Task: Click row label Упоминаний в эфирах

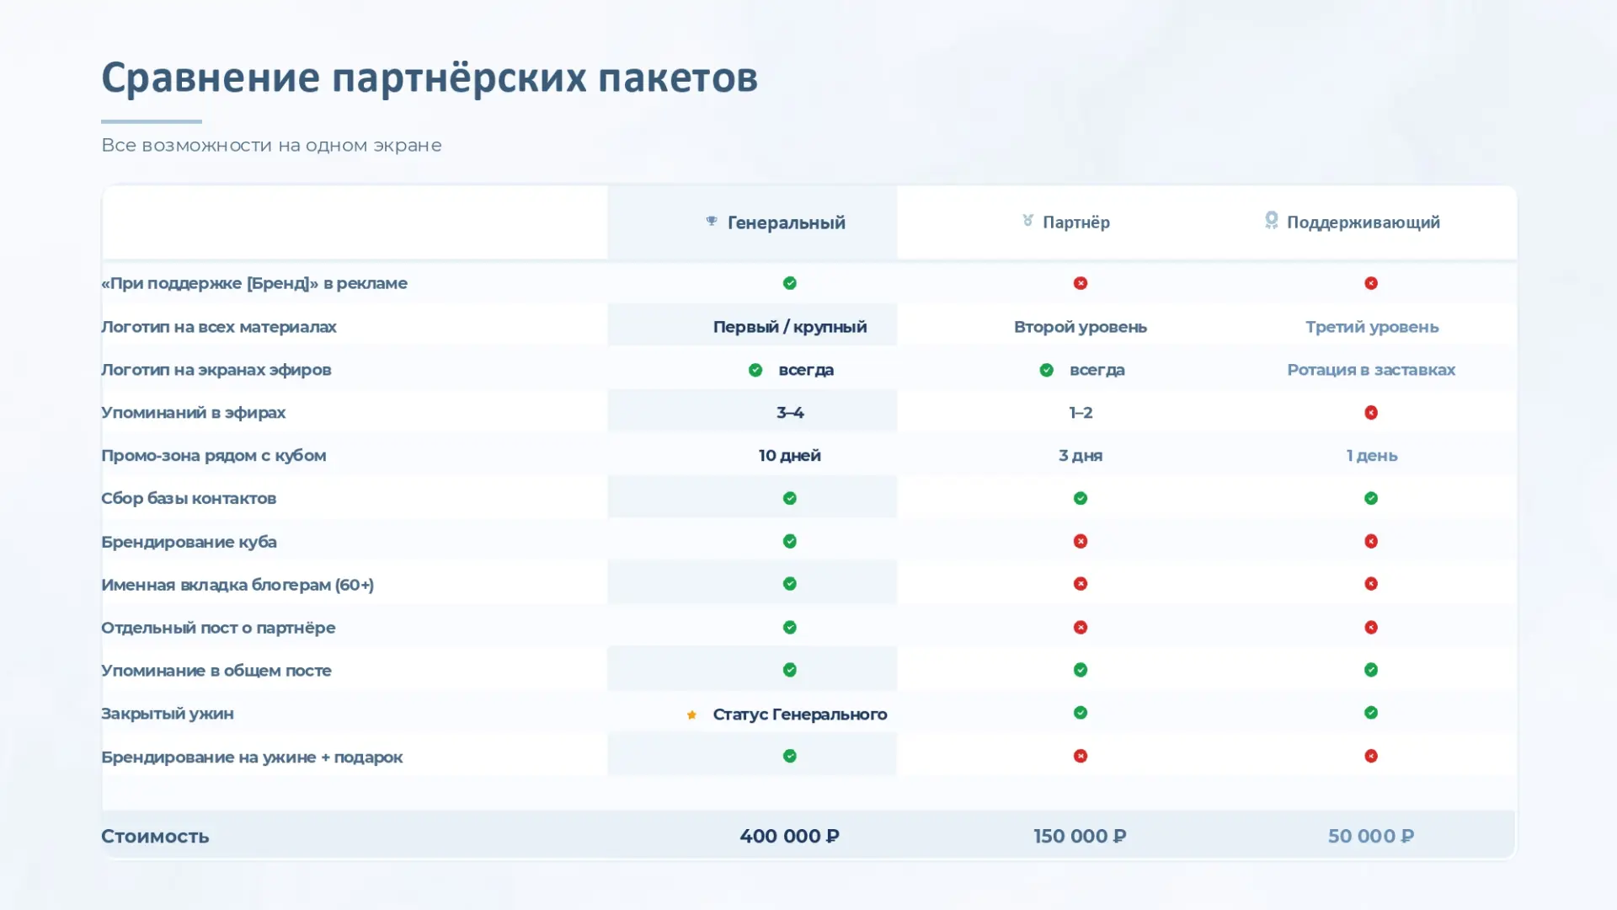Action: tap(194, 413)
